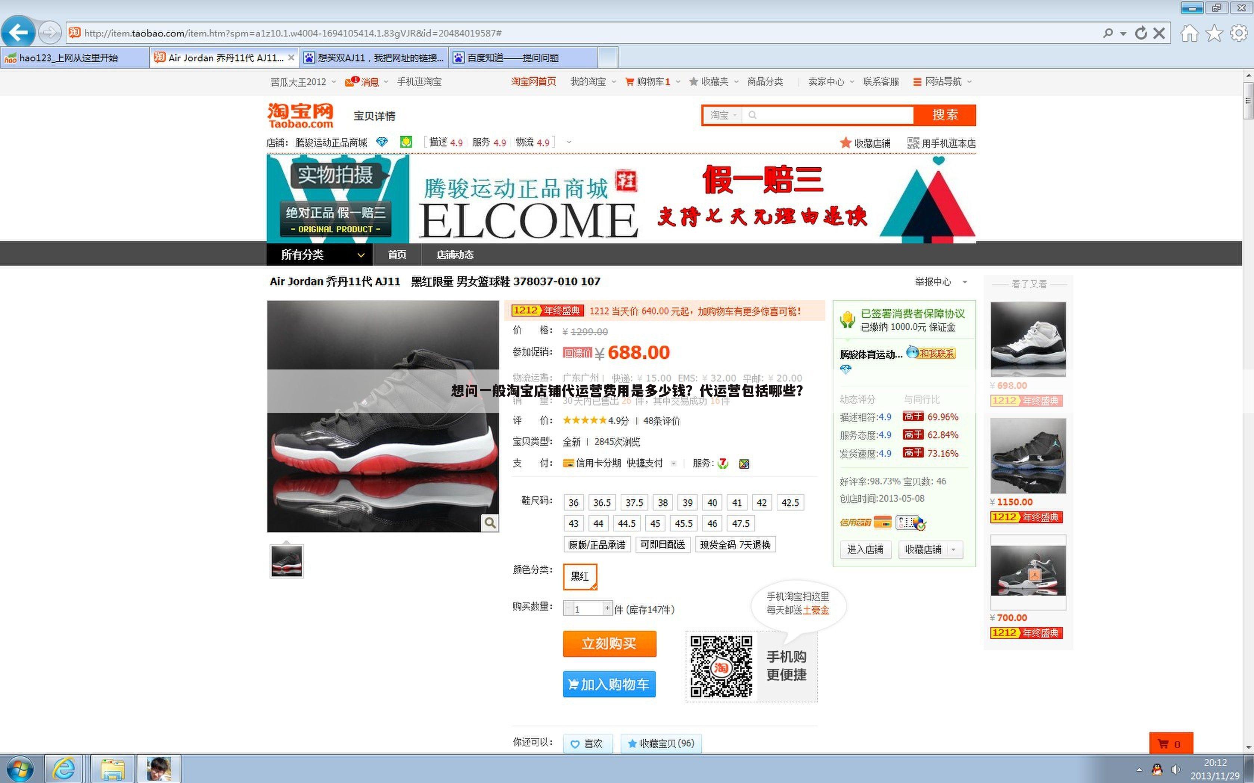1254x783 pixels.
Task: Open 淘宝网首页 in top menu
Action: pyautogui.click(x=533, y=82)
